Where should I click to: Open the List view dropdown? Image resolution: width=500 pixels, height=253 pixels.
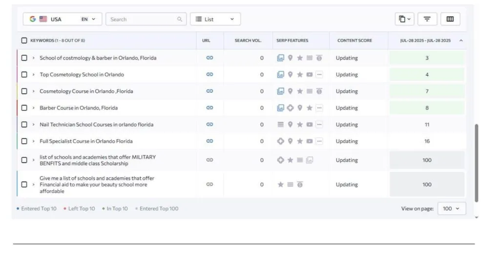(215, 19)
